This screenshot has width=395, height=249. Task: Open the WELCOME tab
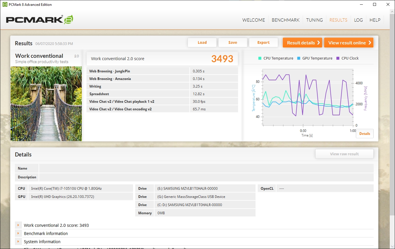pos(254,20)
